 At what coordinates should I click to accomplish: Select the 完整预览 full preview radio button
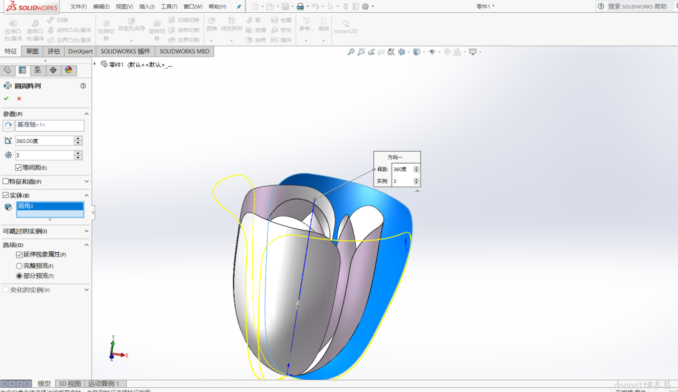(19, 266)
